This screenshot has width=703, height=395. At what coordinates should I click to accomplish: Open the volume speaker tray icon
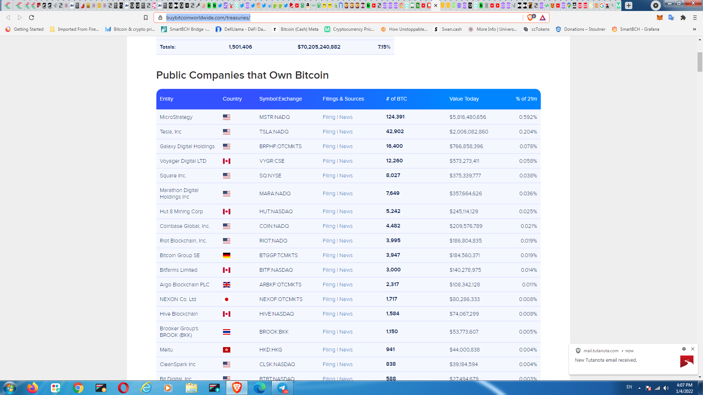(x=666, y=388)
